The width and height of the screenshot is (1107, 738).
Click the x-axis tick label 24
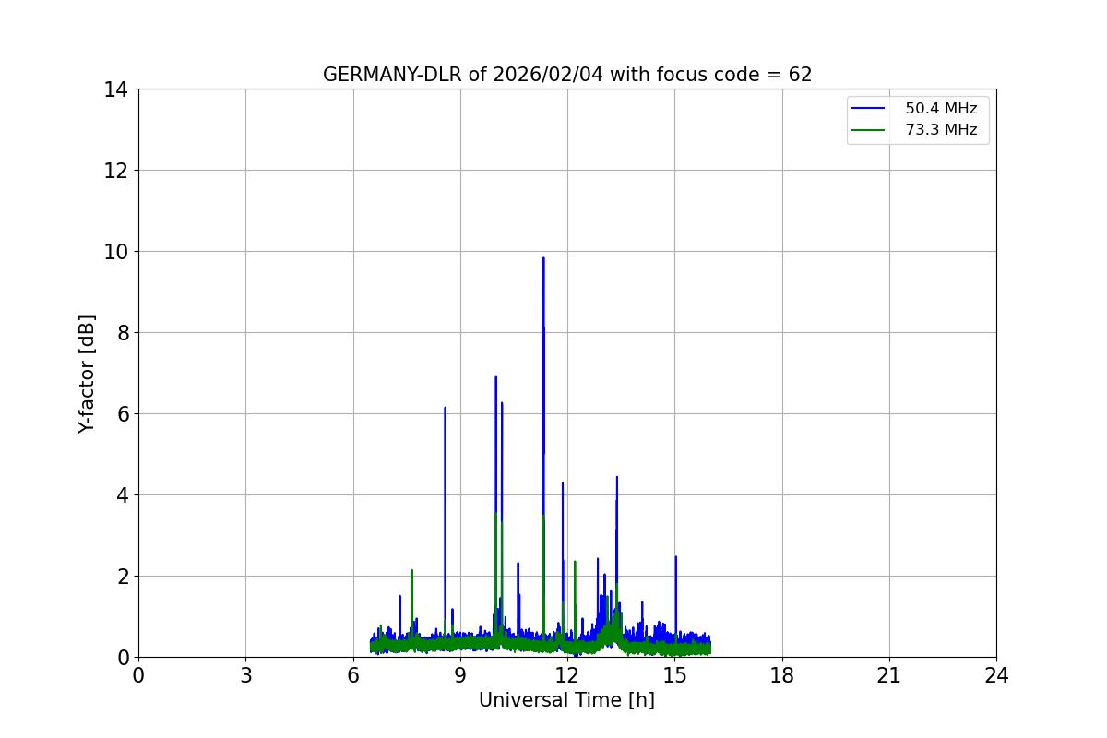coord(996,675)
